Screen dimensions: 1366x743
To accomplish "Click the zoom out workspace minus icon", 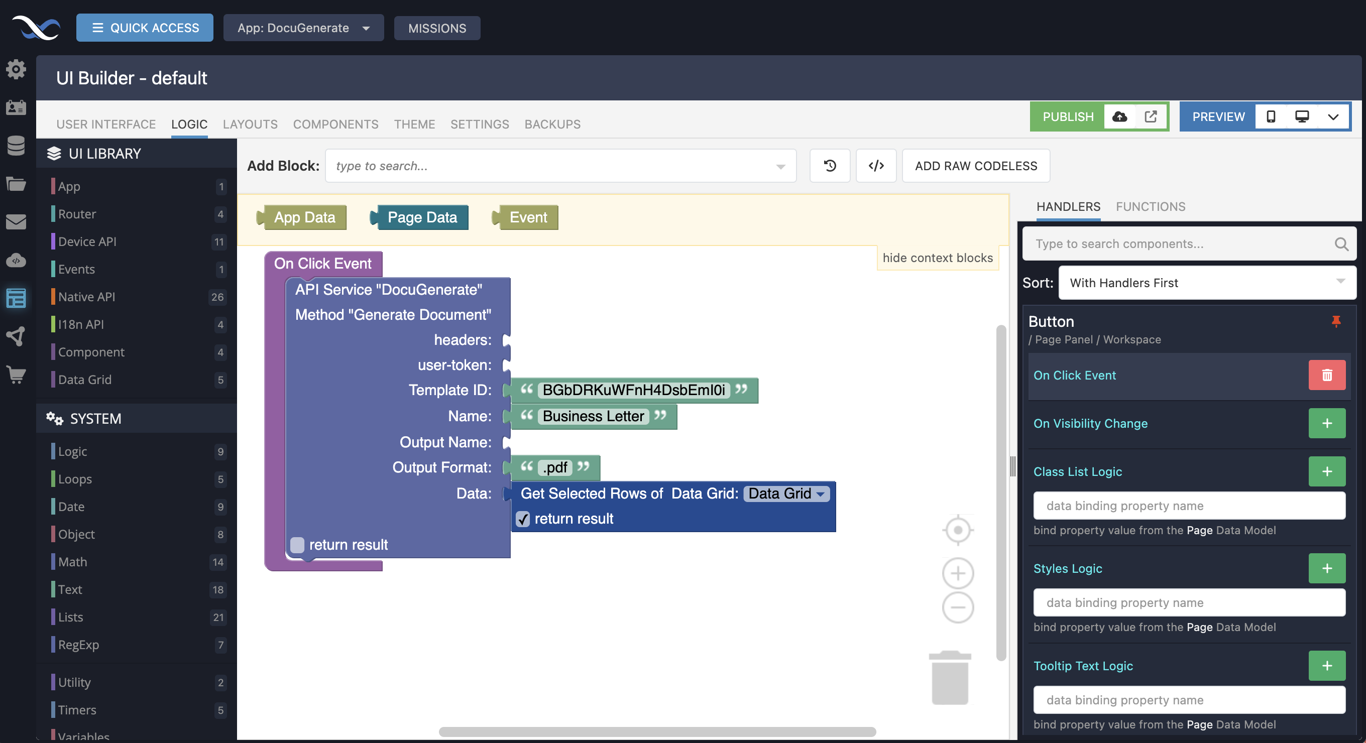I will click(957, 607).
